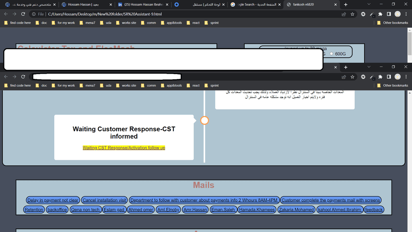This screenshot has height=232, width=412.
Task: Click 'Cancel installation visit' mail button
Action: 104,200
